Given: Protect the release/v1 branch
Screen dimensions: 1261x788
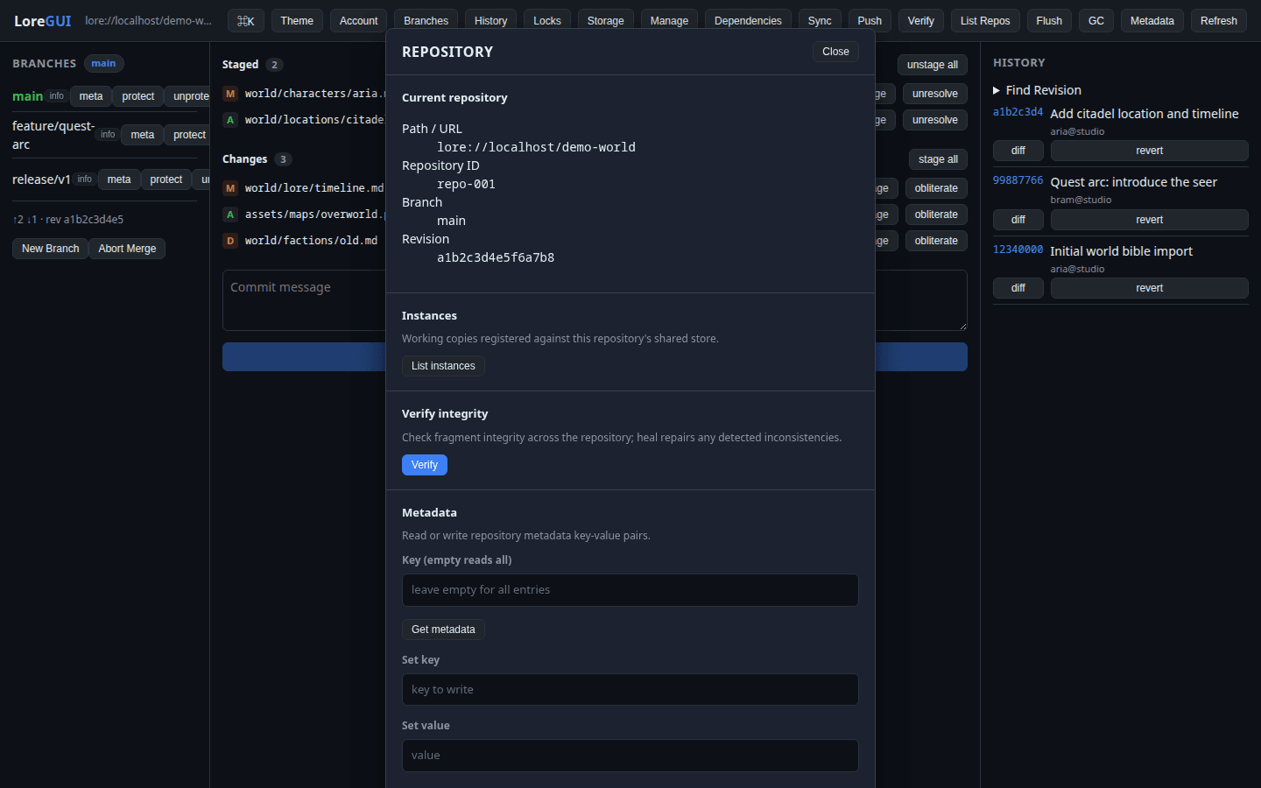Looking at the screenshot, I should click(166, 179).
